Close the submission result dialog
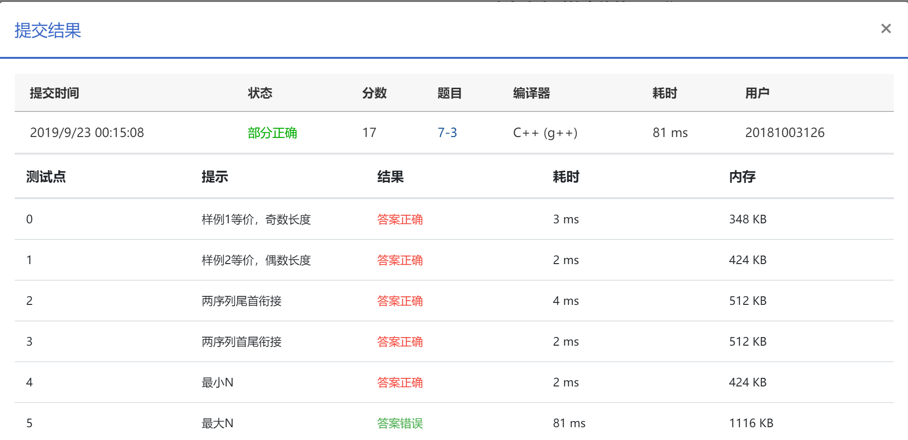 (x=886, y=29)
